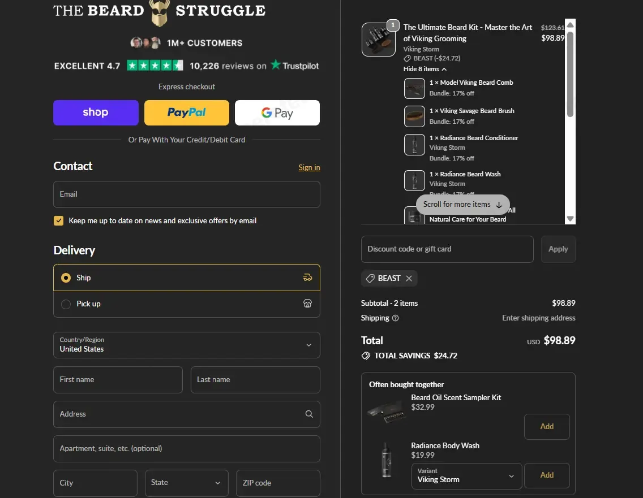Click the Radiance Body Wash title
This screenshot has height=498, width=643.
(445, 445)
